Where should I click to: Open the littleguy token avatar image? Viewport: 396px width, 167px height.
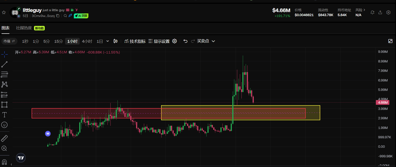[x=15, y=13]
